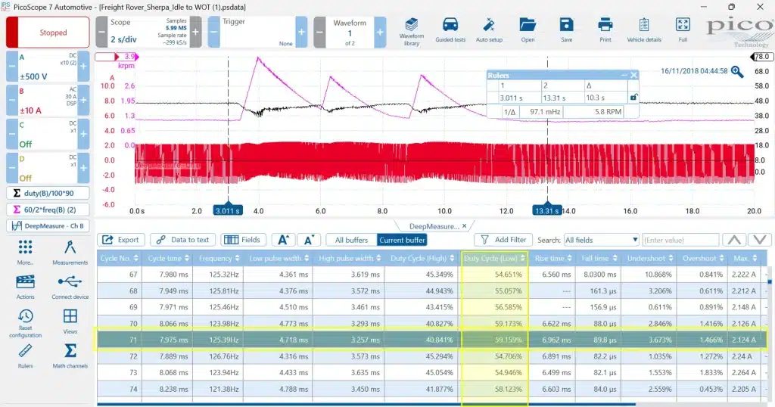
Task: Export the DeepMeasure data
Action: 121,240
